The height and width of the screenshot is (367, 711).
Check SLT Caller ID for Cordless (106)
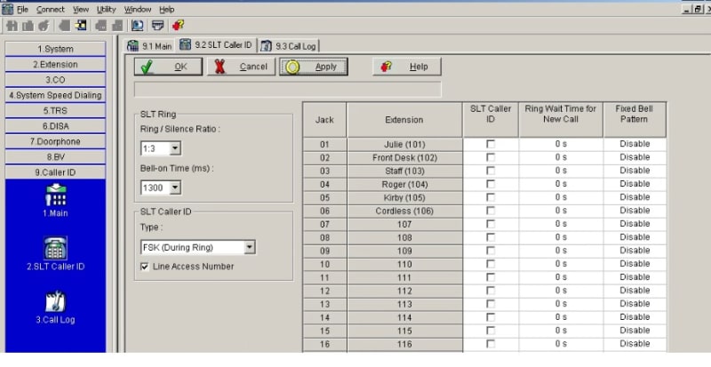point(491,211)
